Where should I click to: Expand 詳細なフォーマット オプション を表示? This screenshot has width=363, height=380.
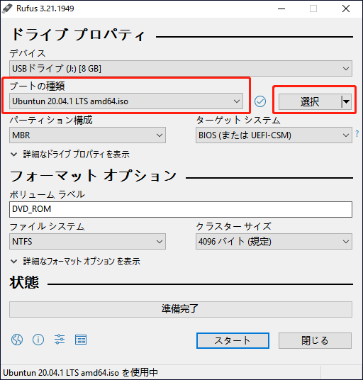[75, 261]
